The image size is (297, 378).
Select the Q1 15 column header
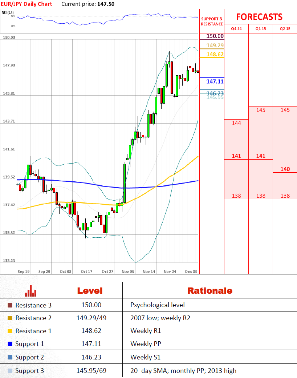coord(261,29)
